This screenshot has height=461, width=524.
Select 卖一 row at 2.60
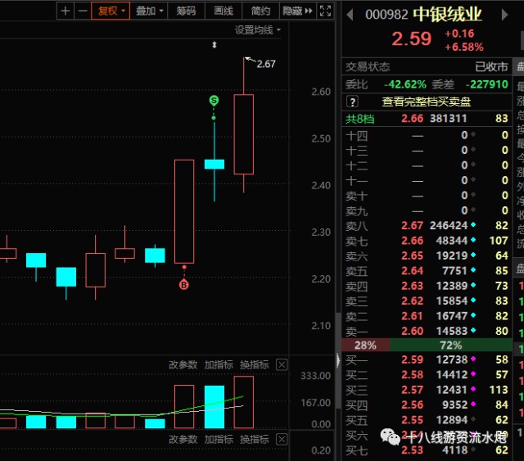pos(427,331)
